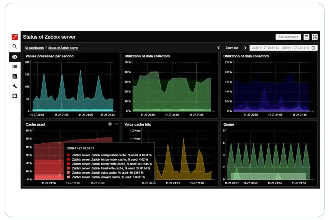Open the Reports bar chart icon
329x220 pixels.
15,76
